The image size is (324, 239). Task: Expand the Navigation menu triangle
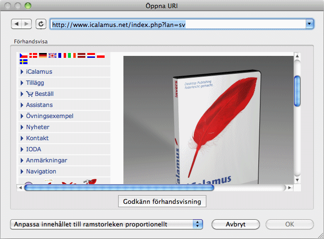click(22, 172)
